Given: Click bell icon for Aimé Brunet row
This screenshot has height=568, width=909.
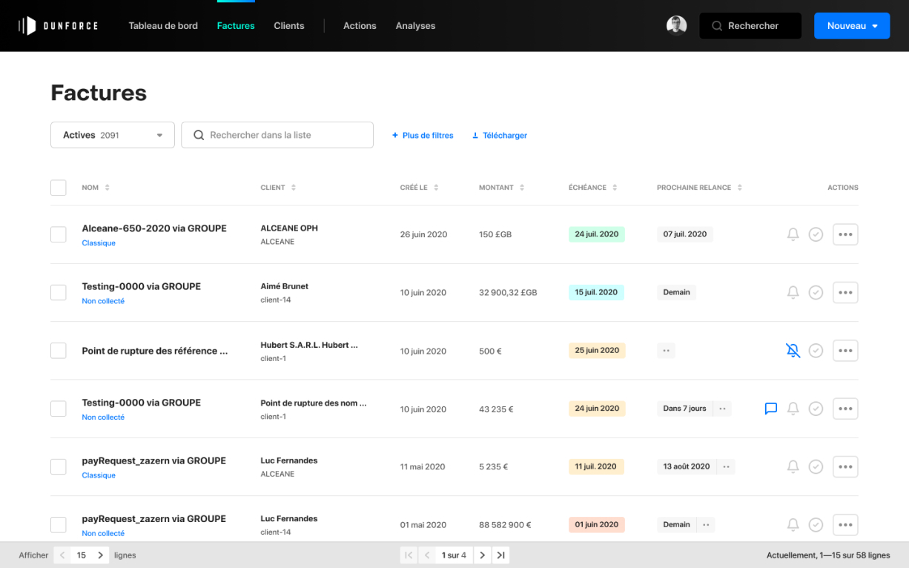Looking at the screenshot, I should point(793,292).
